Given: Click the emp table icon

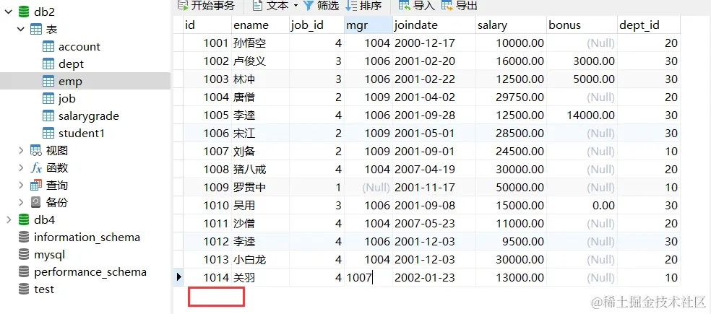Looking at the screenshot, I should tap(48, 82).
